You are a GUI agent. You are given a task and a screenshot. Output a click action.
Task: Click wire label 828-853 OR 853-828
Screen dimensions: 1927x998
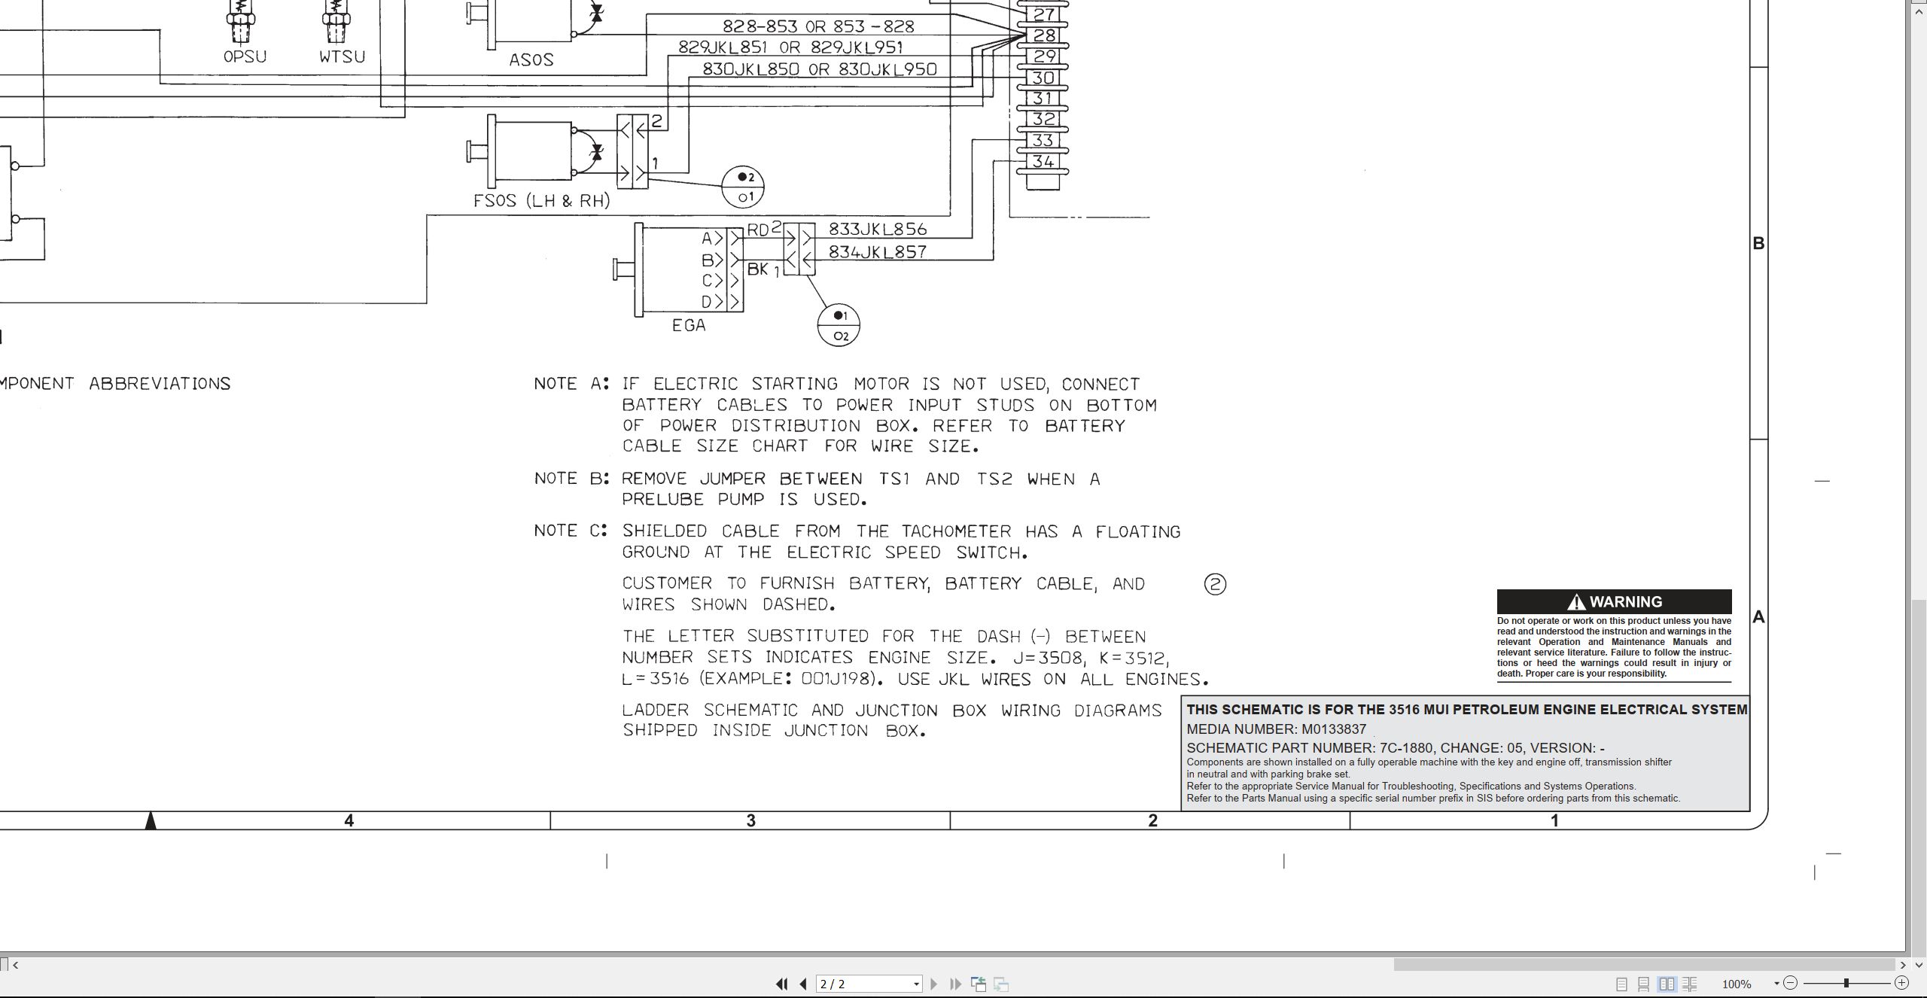click(x=818, y=26)
